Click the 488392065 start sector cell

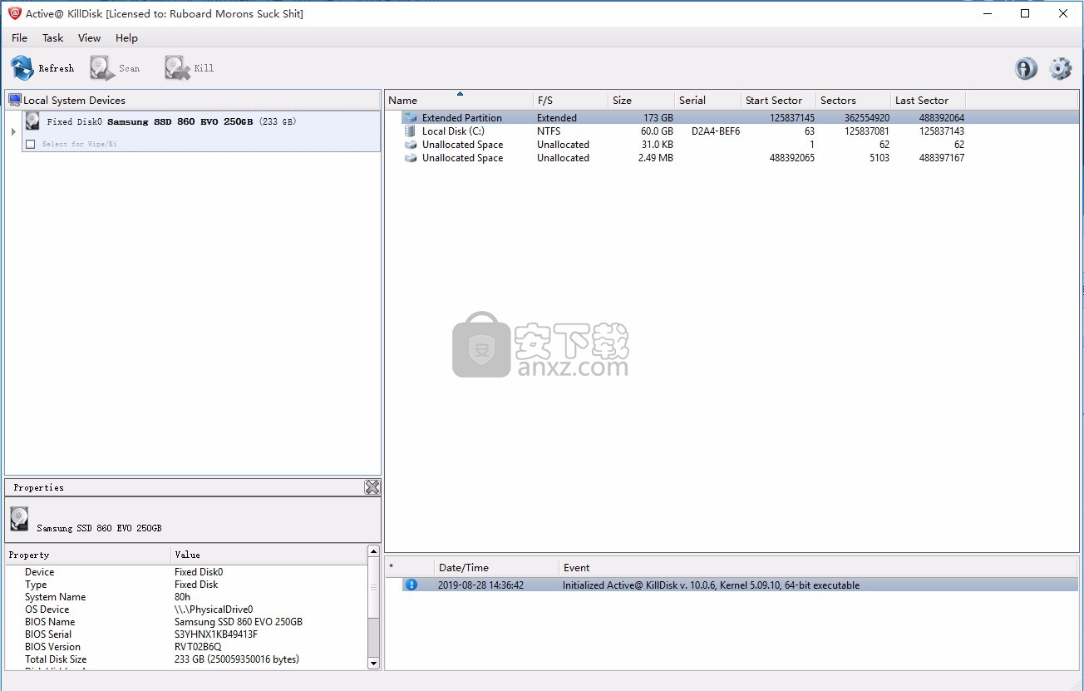click(791, 158)
